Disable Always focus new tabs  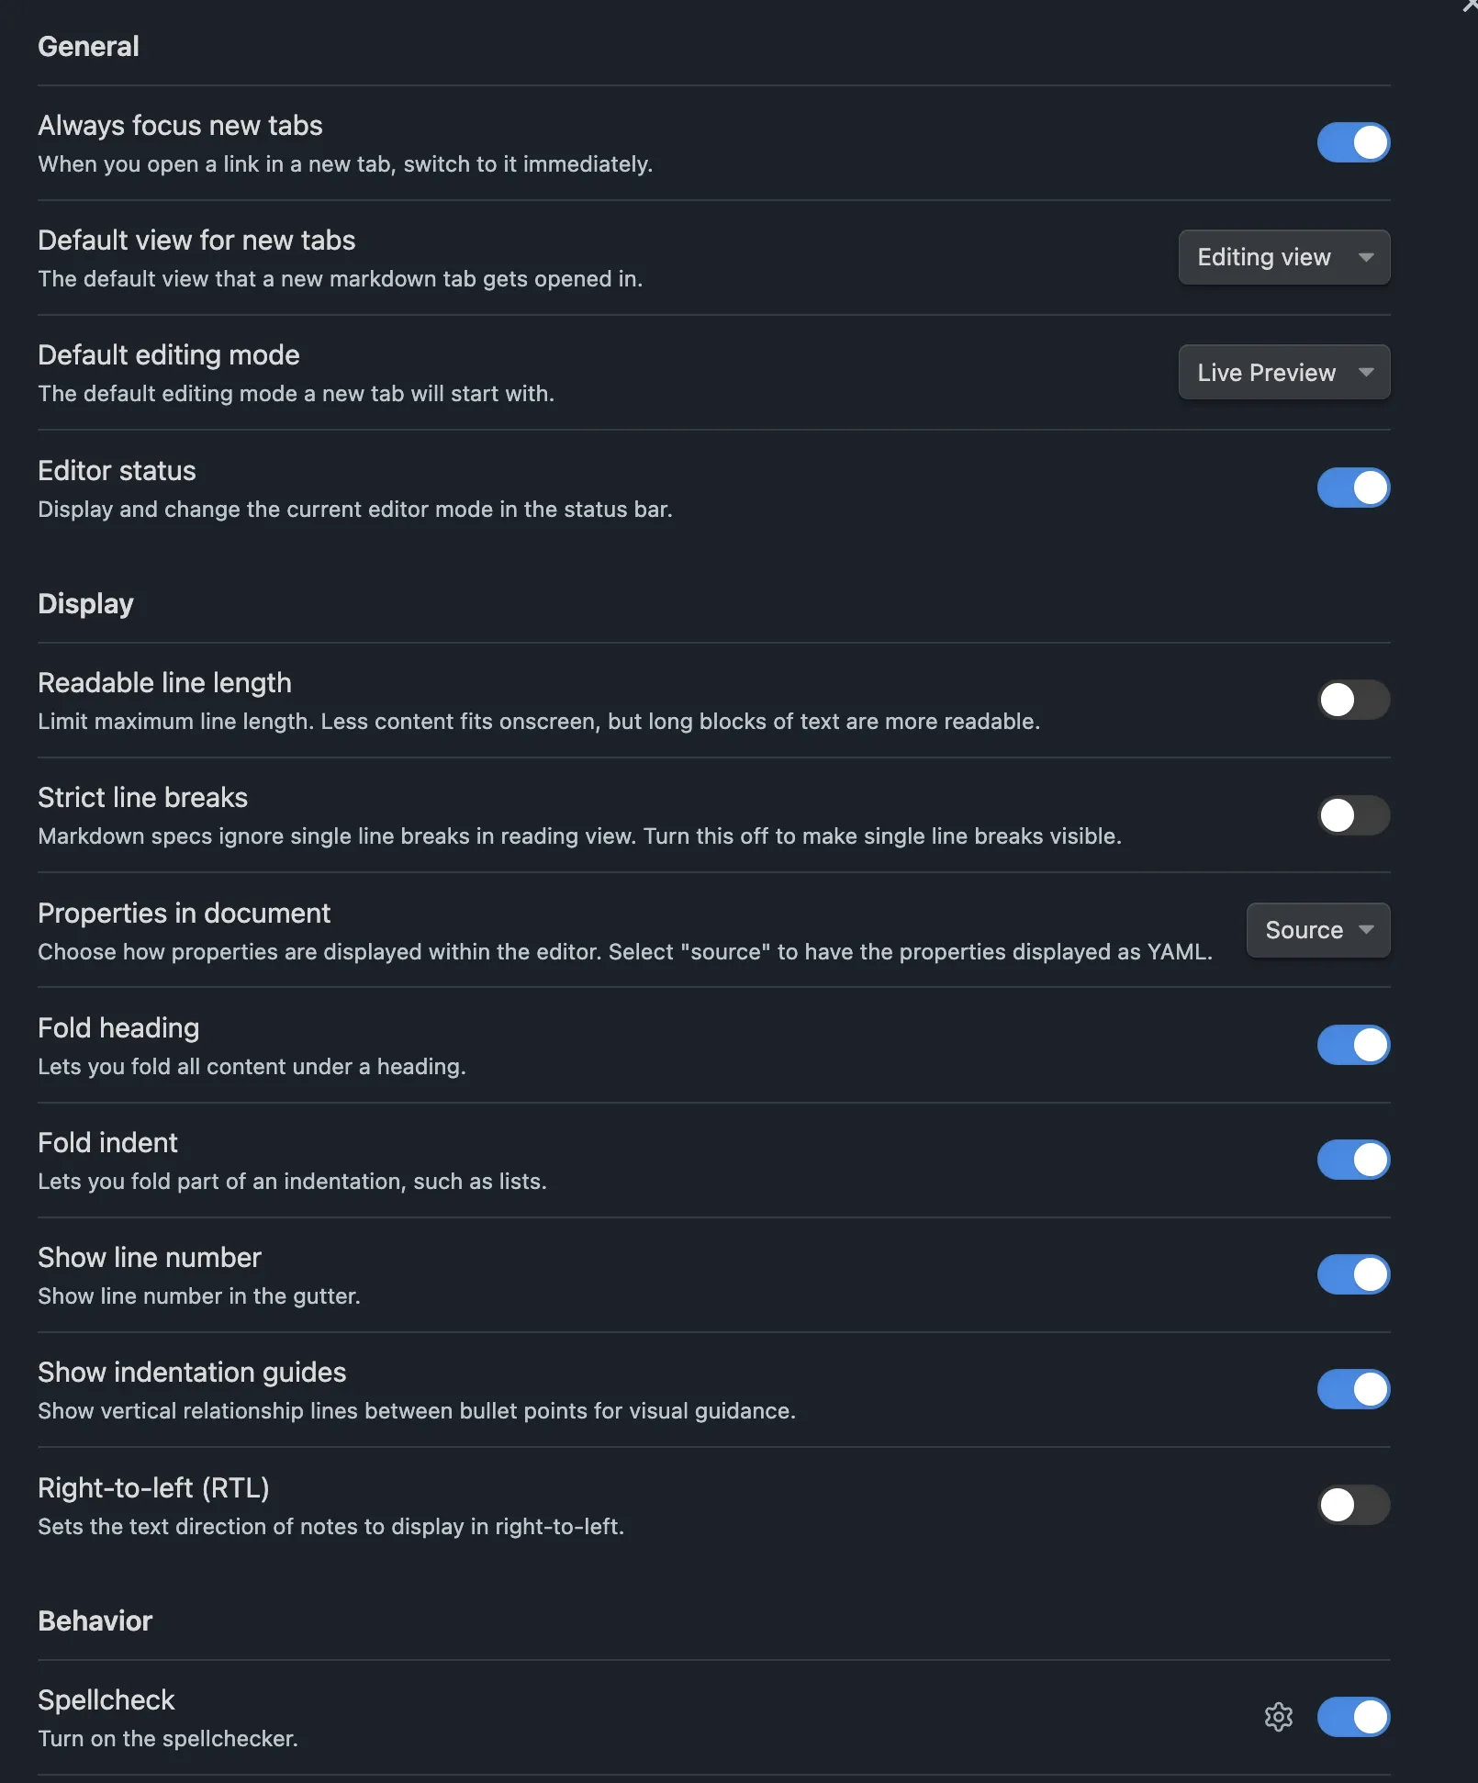click(x=1353, y=142)
